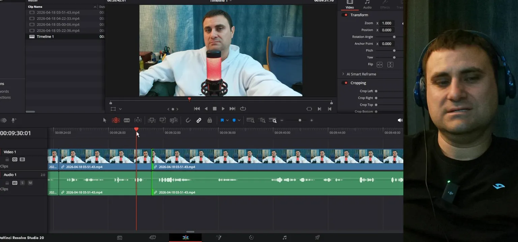Click the Insert Clip toolbar icon
Screen dimensions: 518x242
tap(152, 120)
